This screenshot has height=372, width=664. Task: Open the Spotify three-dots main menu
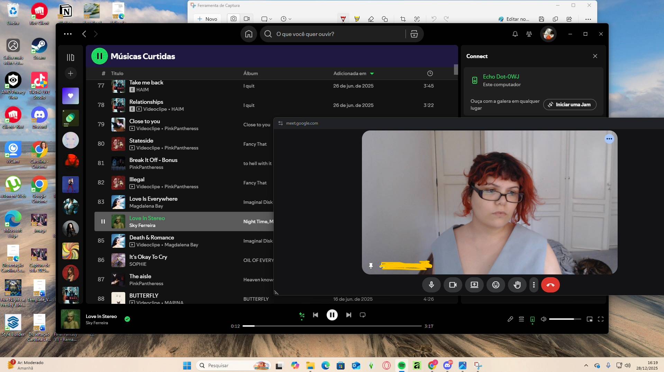tap(68, 34)
